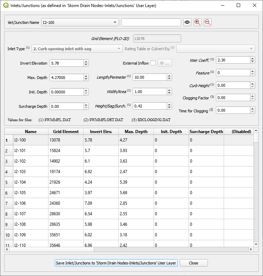Viewport: 263px width, 276px height.
Task: Click the empty search text box
Action: click(151, 22)
